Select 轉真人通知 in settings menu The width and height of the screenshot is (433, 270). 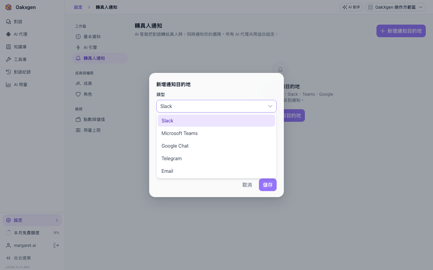point(100,58)
